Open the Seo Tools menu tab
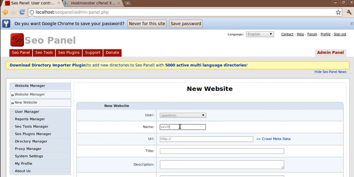This screenshot has width=354, height=177. pyautogui.click(x=44, y=53)
